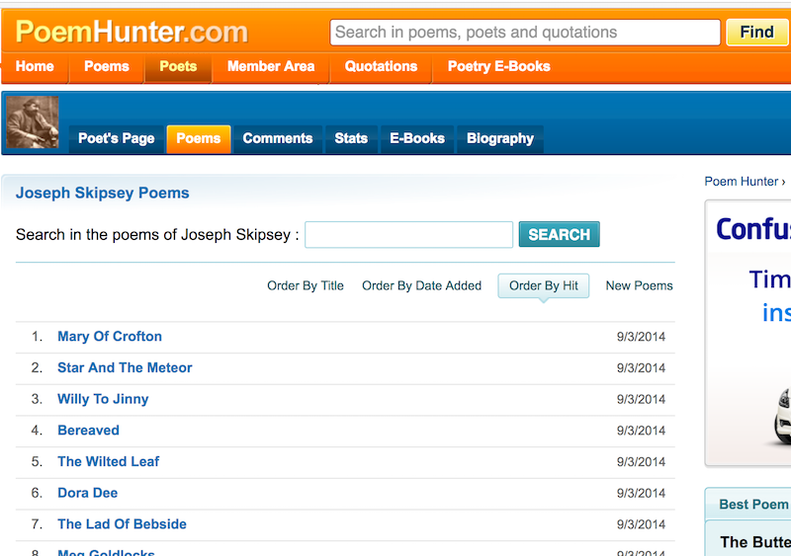Click the PoemHunter.com logo
This screenshot has width=791, height=556.
[x=132, y=32]
